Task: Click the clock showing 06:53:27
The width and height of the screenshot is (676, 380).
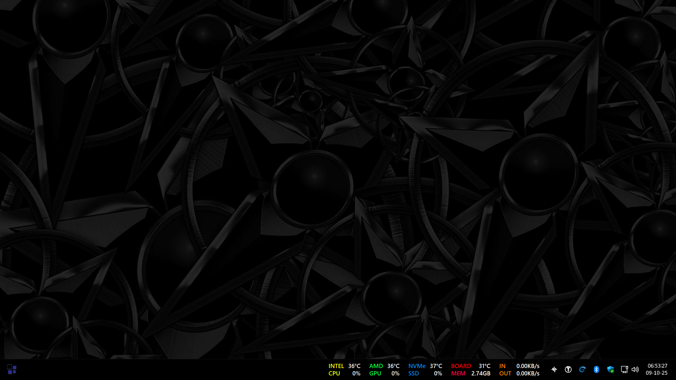Action: tap(657, 366)
